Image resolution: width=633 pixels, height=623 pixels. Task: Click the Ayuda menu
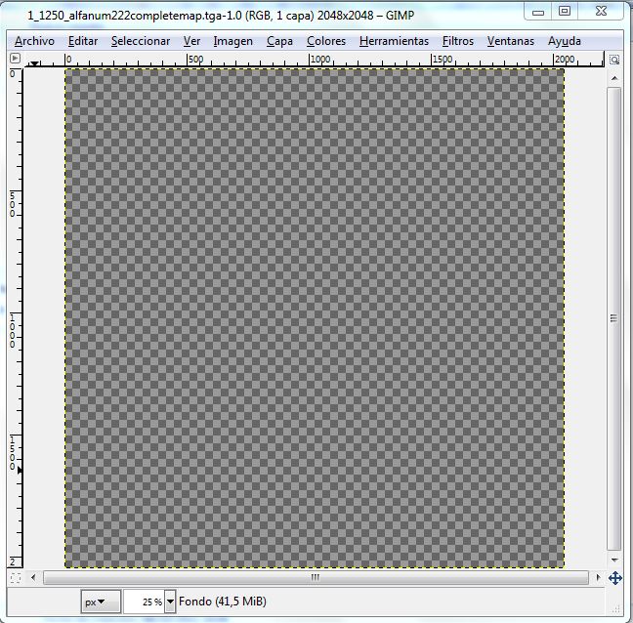click(x=565, y=41)
